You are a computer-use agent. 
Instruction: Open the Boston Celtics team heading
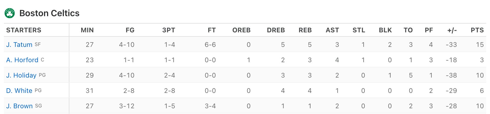click(x=49, y=13)
